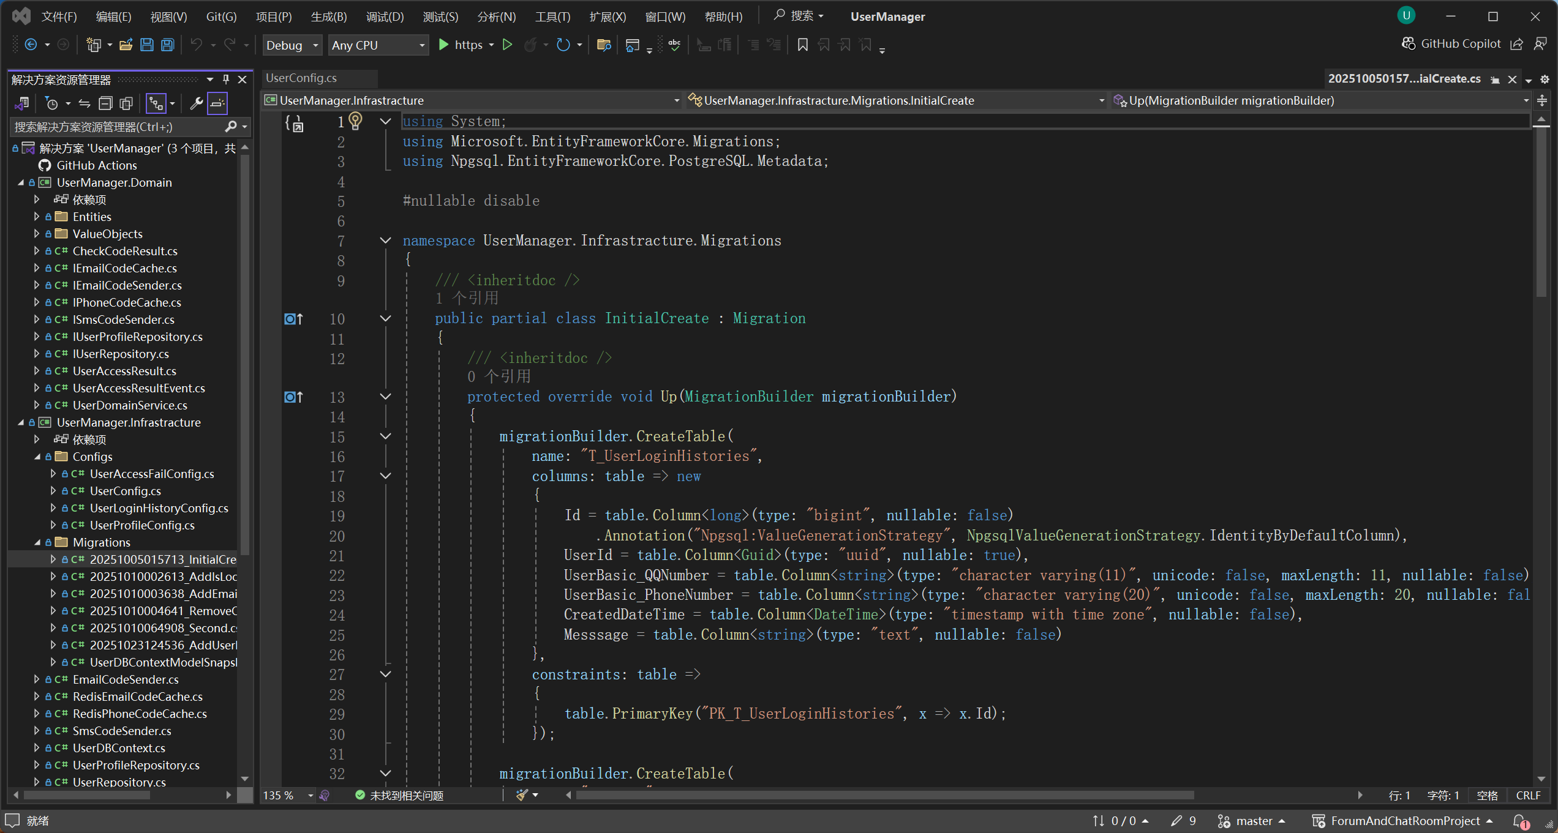Click the Open File folder icon
Image resolution: width=1558 pixels, height=833 pixels.
click(x=126, y=45)
